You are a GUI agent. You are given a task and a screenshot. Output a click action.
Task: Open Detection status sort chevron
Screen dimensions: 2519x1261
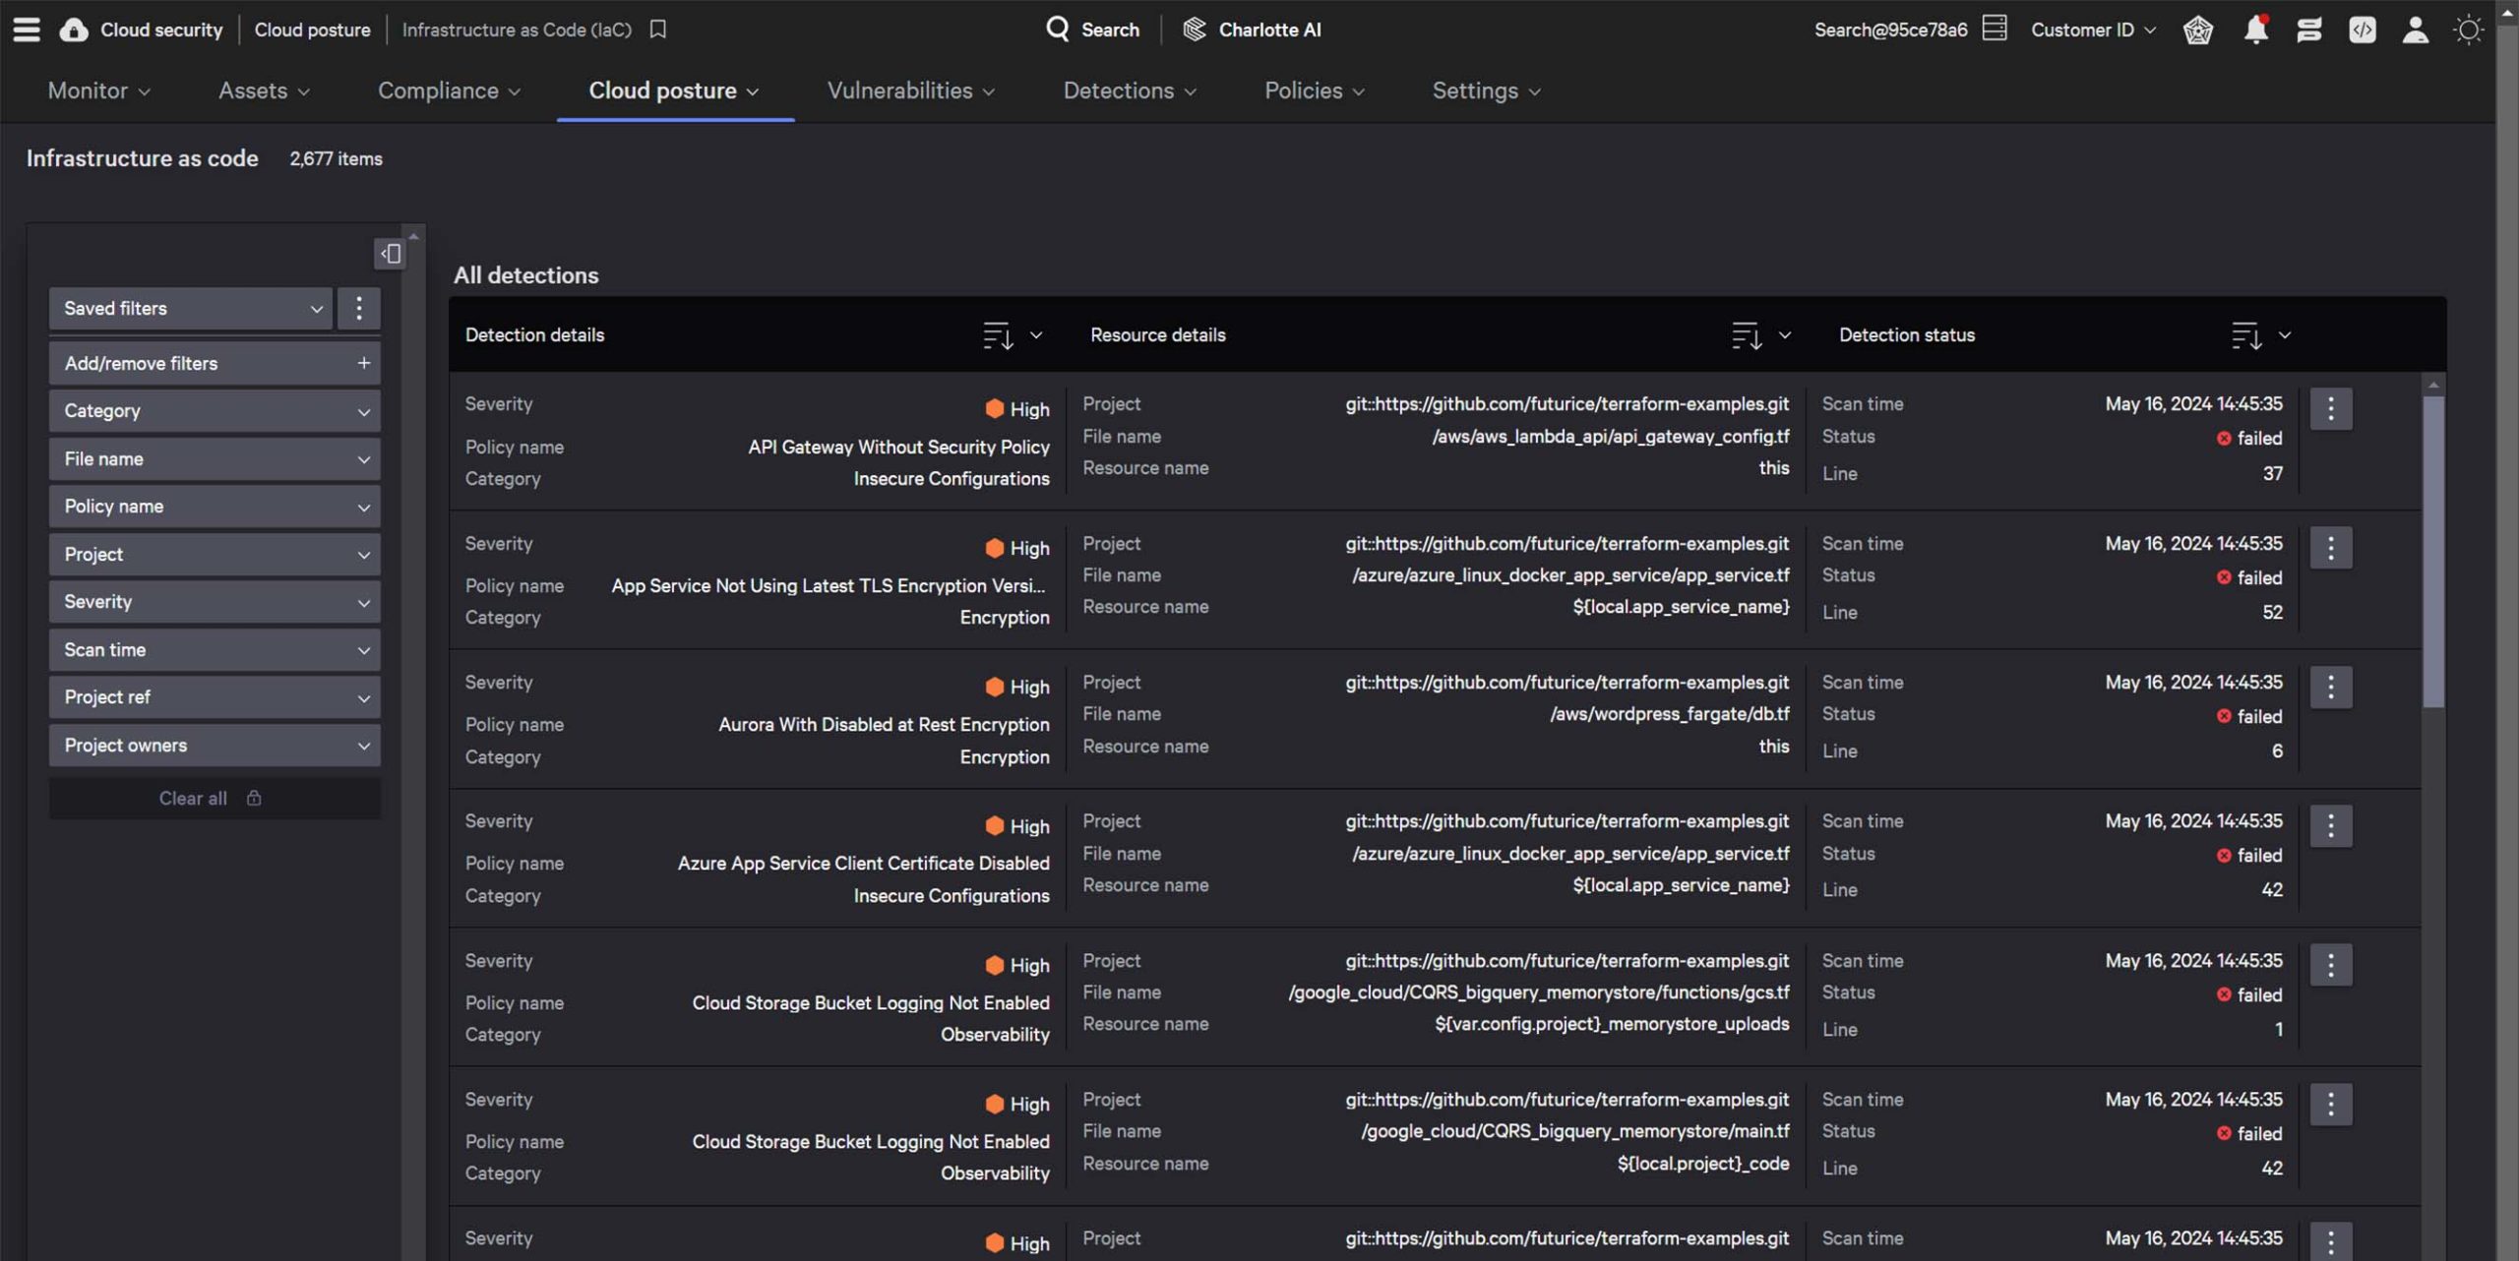pos(2285,335)
